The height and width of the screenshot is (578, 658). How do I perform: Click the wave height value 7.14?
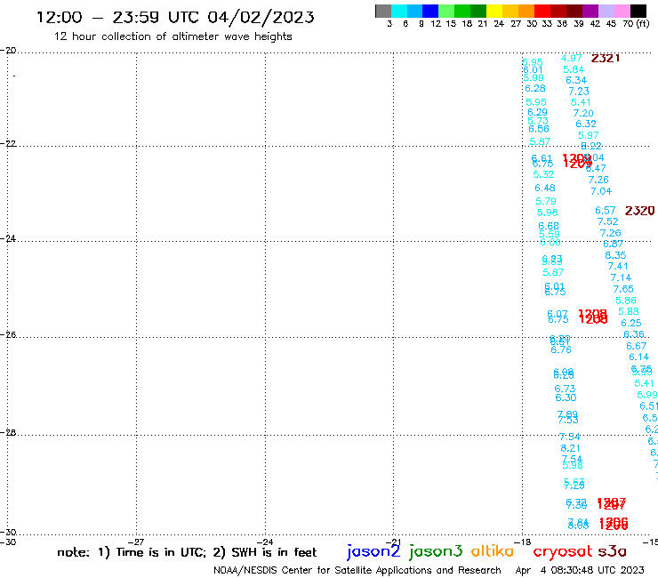(x=621, y=277)
